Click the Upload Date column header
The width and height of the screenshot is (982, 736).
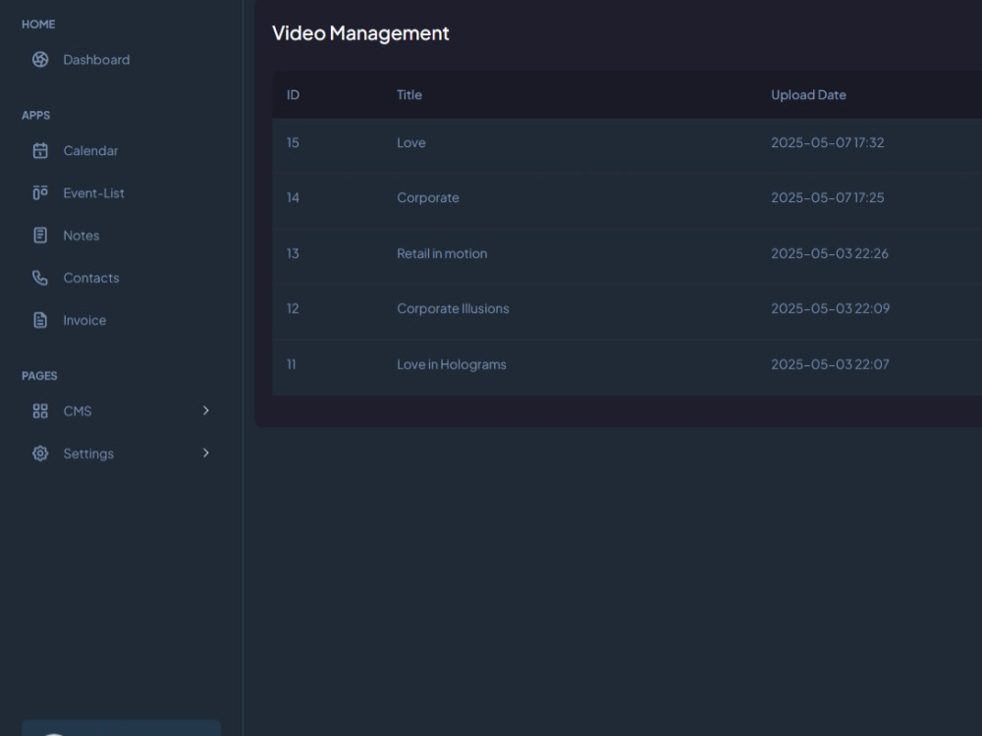[x=808, y=95]
